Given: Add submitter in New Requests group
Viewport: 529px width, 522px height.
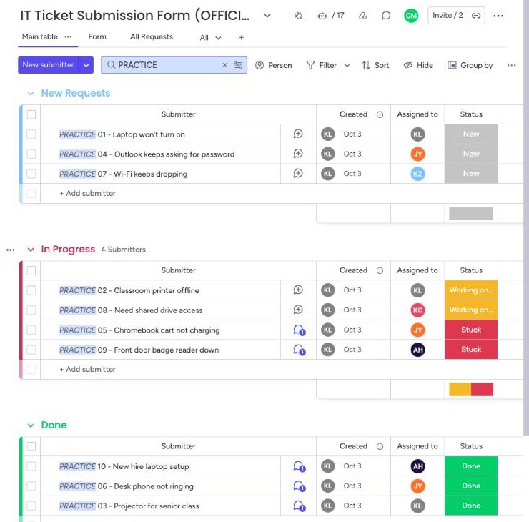Looking at the screenshot, I should pos(88,193).
